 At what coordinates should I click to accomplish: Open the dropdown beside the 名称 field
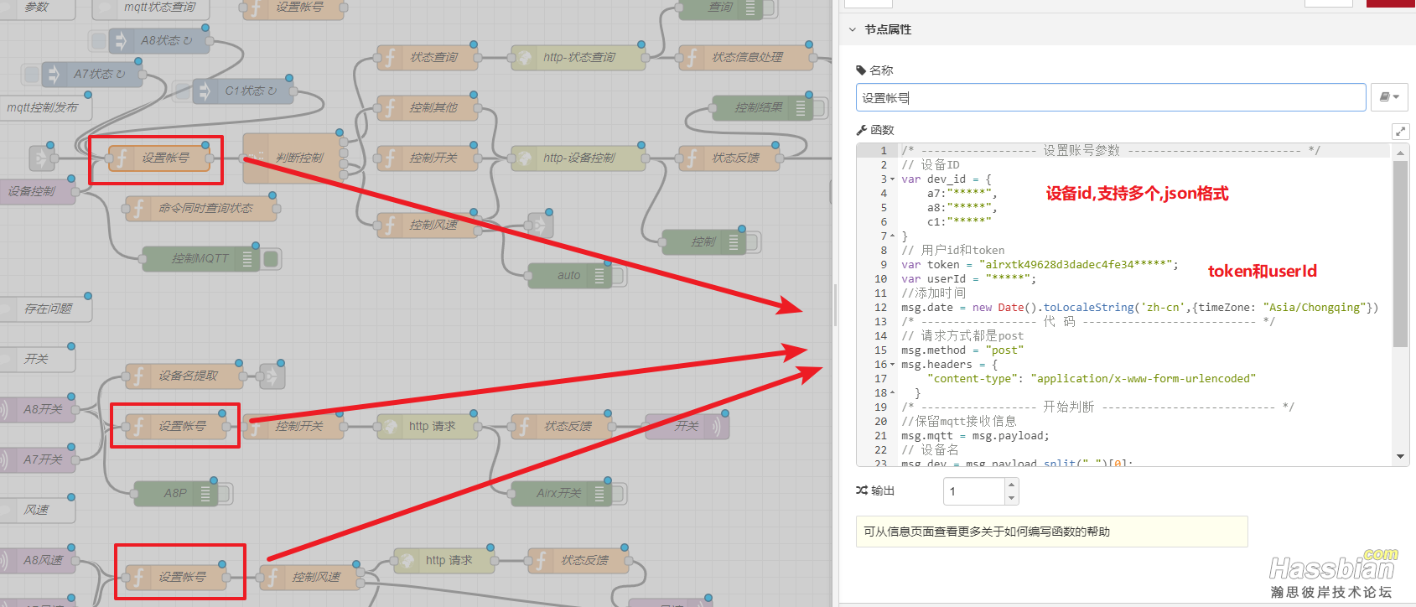point(1389,97)
